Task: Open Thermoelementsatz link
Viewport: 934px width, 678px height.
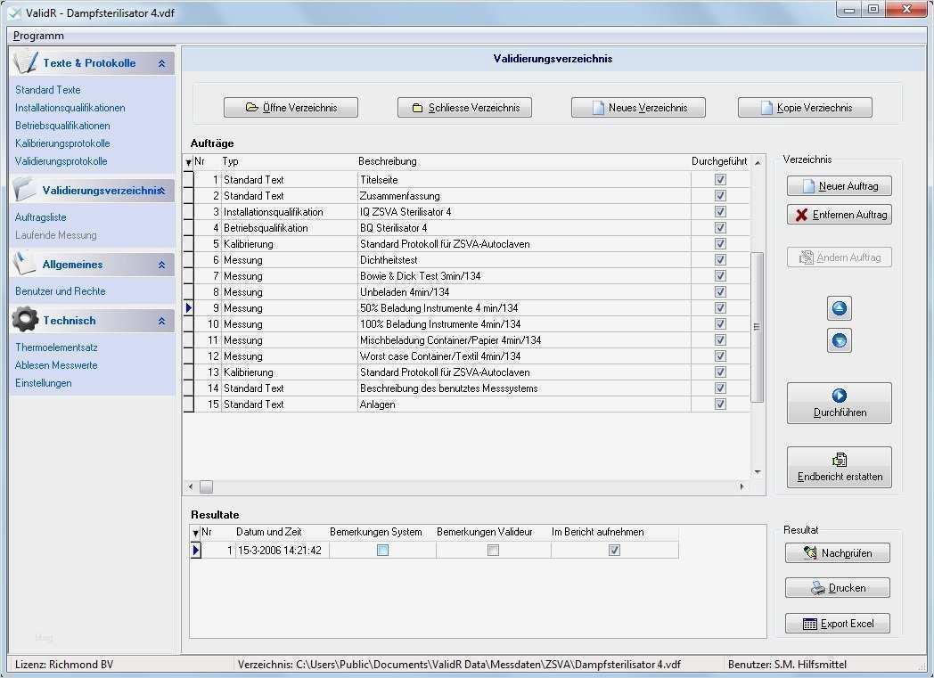Action: coord(56,347)
